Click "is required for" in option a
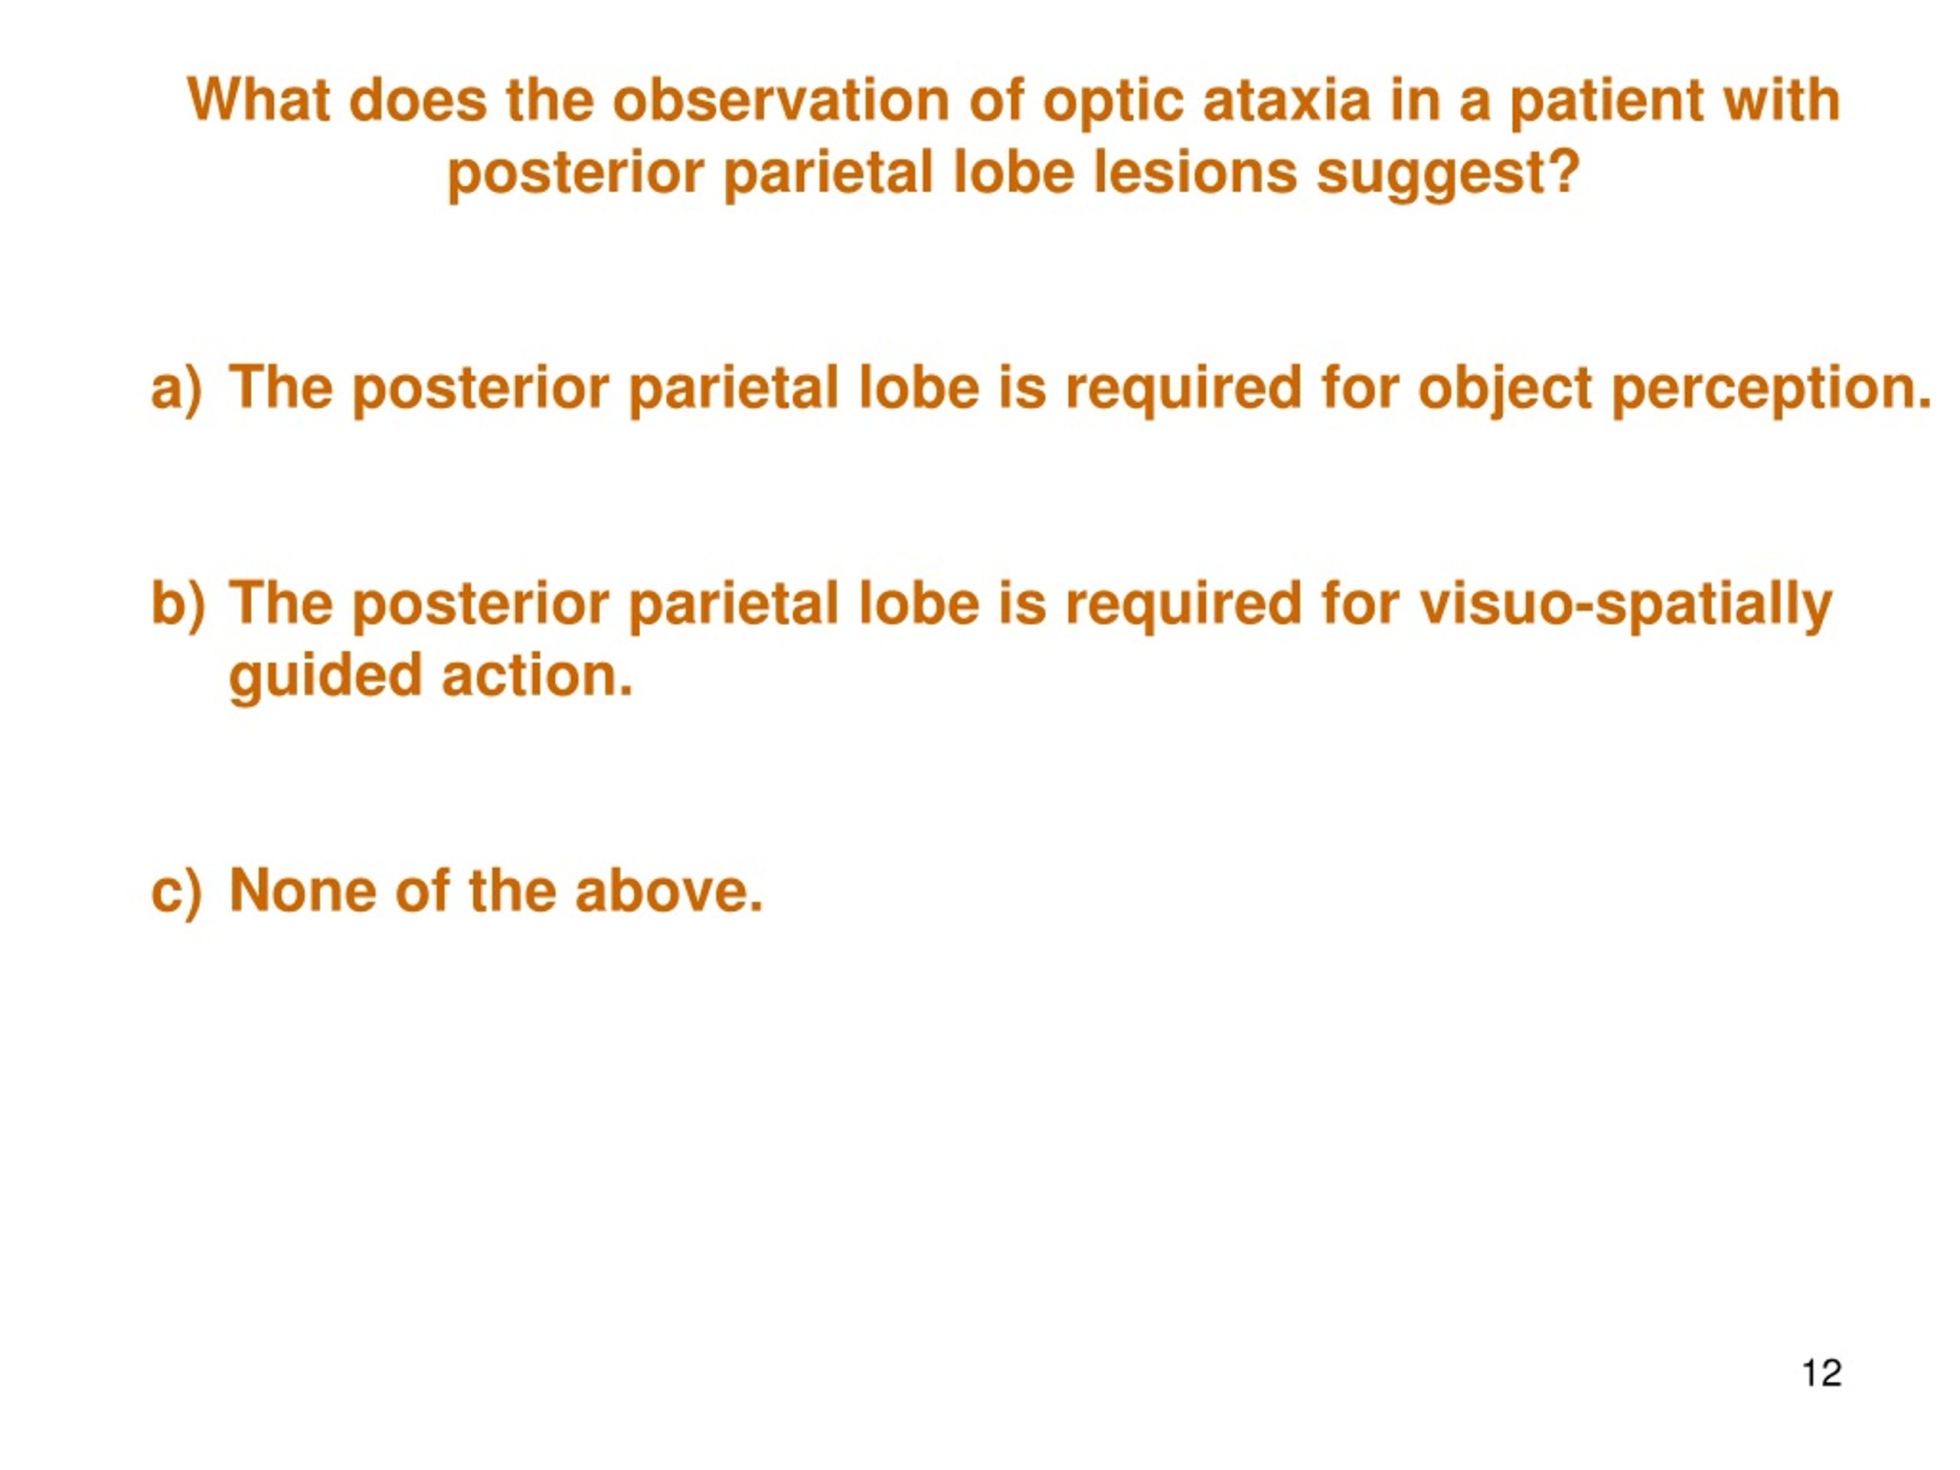Screen dimensions: 1960x1470 [x=1199, y=388]
